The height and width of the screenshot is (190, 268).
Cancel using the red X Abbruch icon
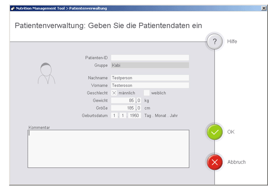(x=214, y=162)
